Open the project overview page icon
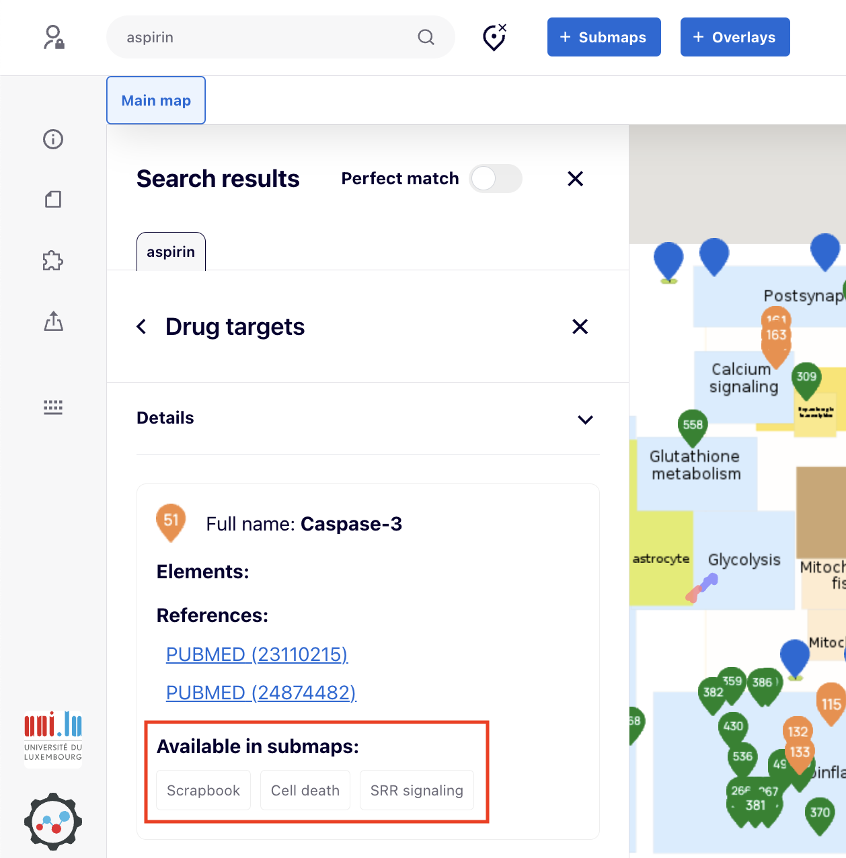This screenshot has height=858, width=846. (52, 199)
